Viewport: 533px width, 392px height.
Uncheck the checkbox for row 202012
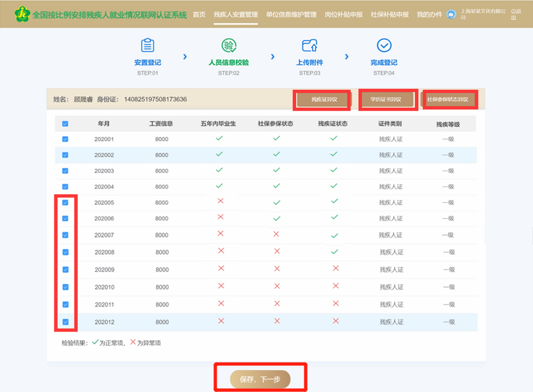(65, 322)
